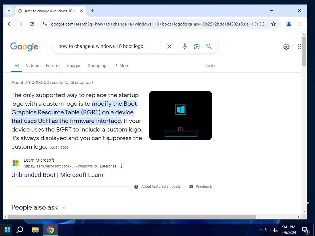
Task: Select the All results tab
Action: point(17,66)
